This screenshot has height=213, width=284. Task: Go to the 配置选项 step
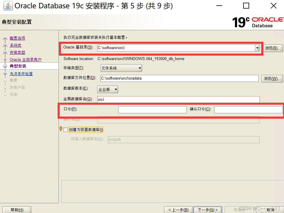click(x=17, y=38)
